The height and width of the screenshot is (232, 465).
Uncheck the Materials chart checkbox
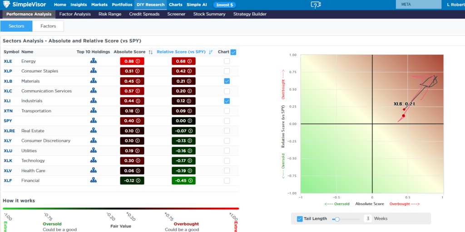coord(227,81)
